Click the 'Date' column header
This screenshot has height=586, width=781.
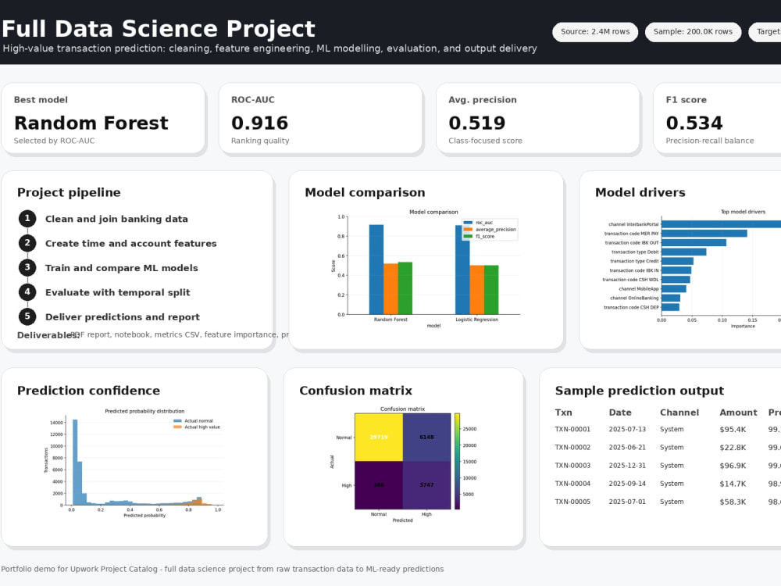click(x=620, y=412)
